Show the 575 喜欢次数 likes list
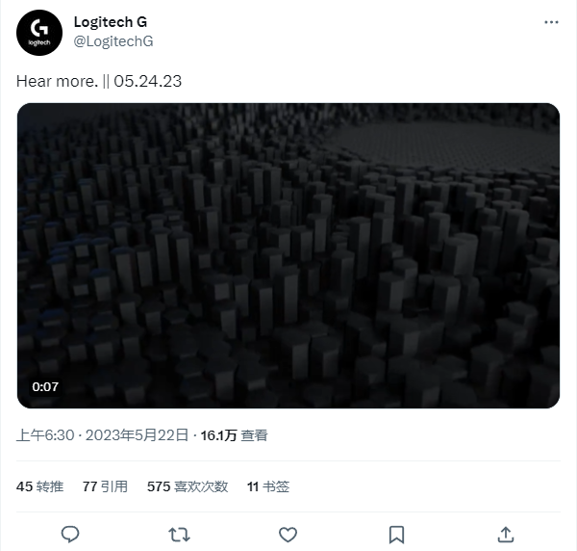 coord(188,486)
